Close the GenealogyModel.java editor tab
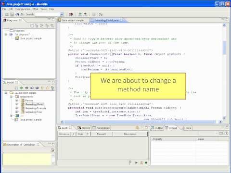 [x=121, y=20]
